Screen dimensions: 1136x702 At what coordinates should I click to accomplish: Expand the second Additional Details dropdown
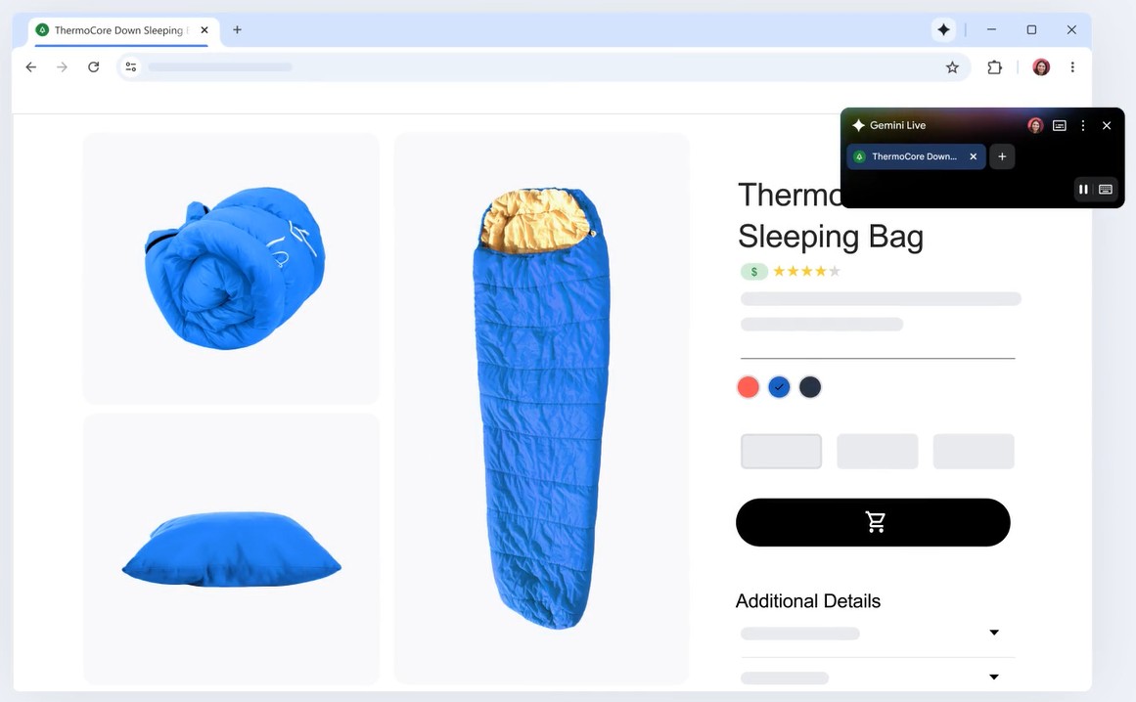tap(994, 677)
